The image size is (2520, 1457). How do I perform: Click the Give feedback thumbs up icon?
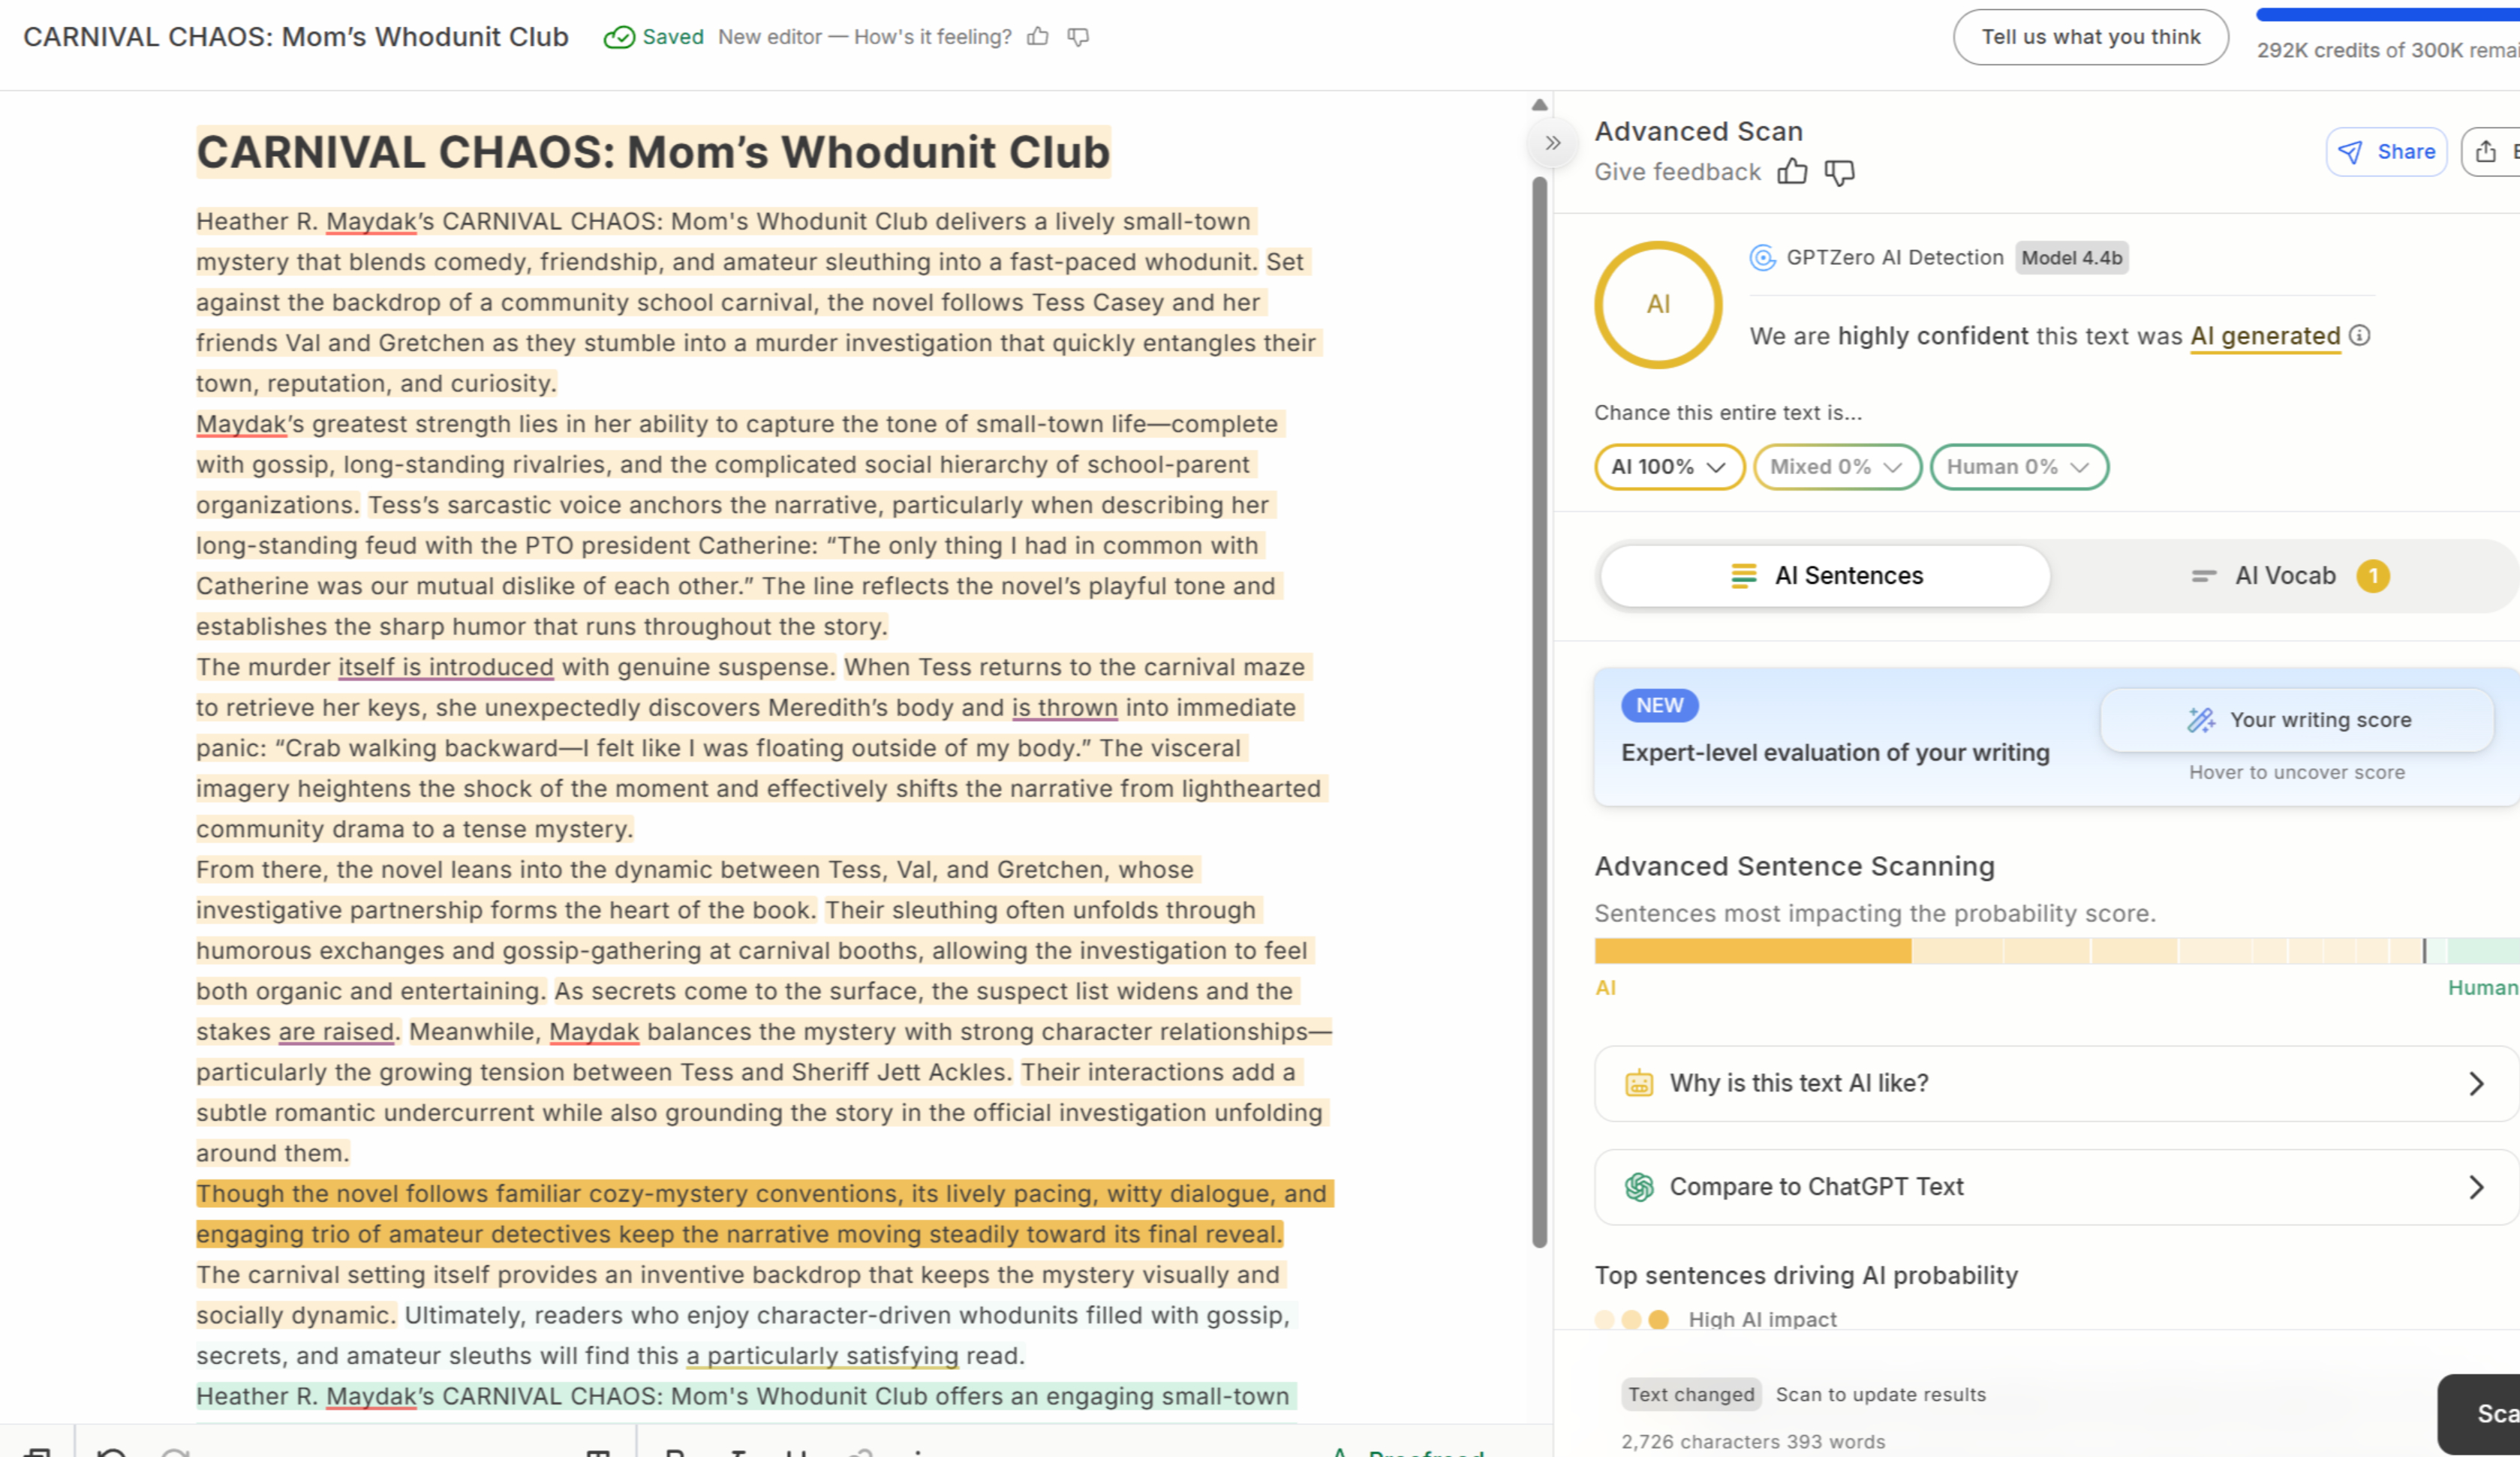1792,172
